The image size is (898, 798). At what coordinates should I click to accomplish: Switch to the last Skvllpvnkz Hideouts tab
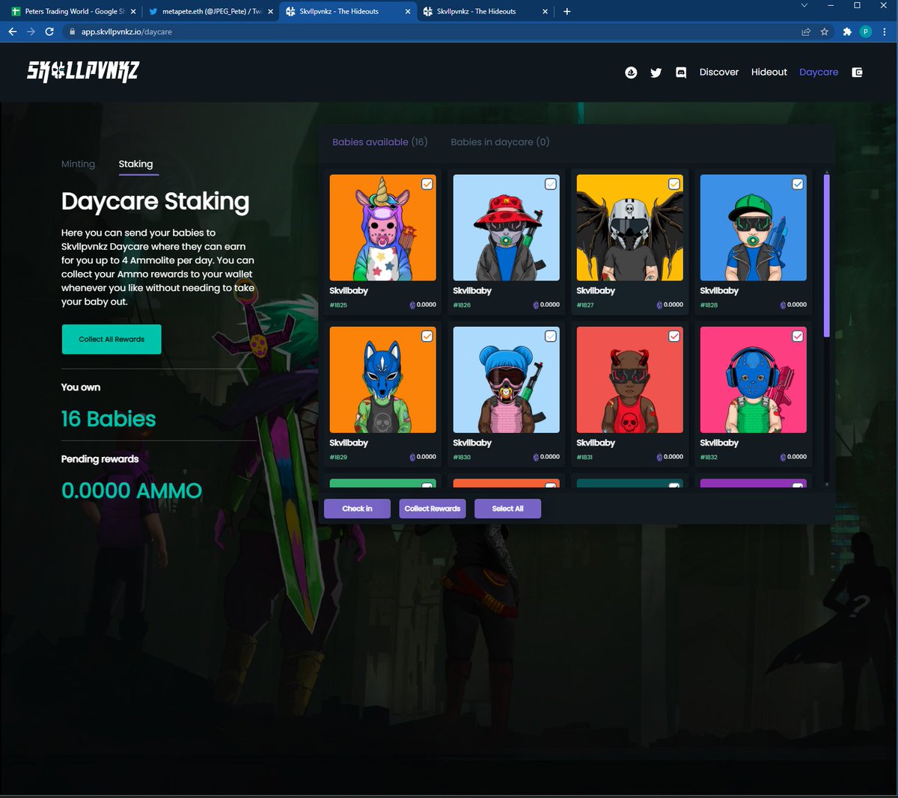click(x=485, y=11)
